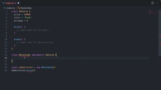Viewport: 161px width, 90px height.
Task: Click the vertical scrollbar of the editor
Action: click(x=160, y=33)
